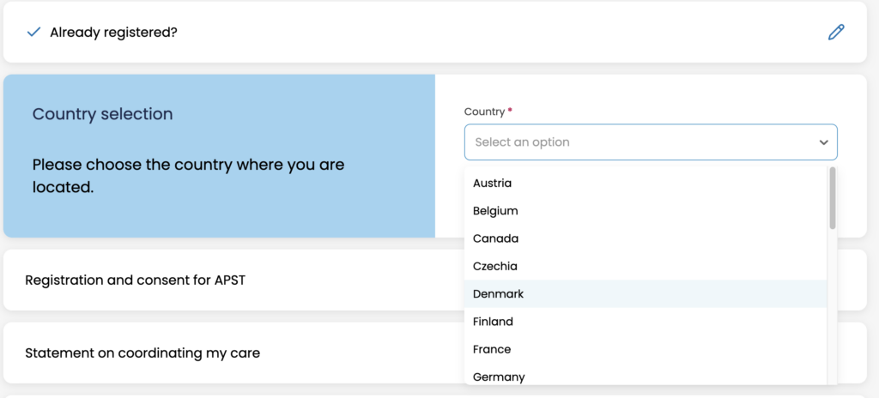
Task: Click the blue checkmark beside Already registered
Action: (33, 33)
